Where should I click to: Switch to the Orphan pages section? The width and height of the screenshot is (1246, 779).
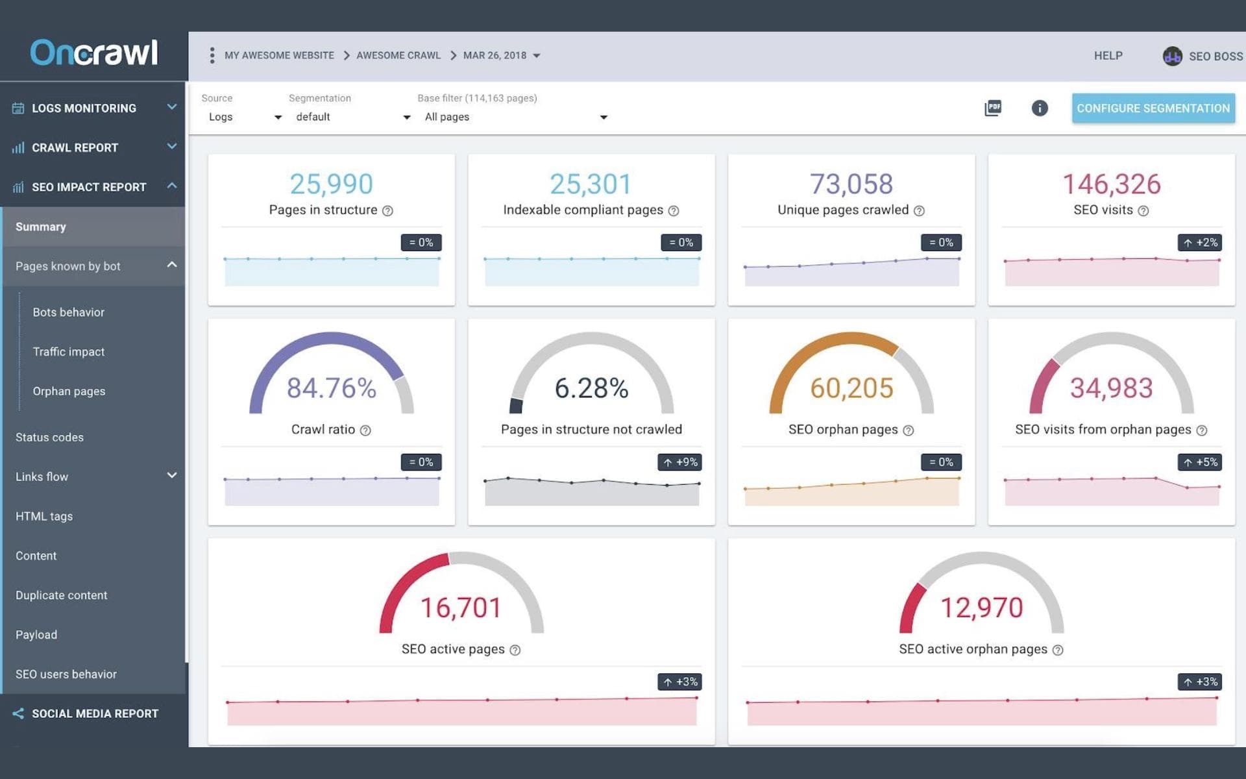point(69,391)
